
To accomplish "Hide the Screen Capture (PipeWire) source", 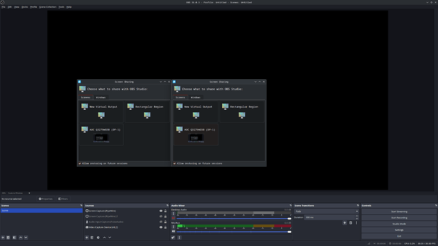I will point(161,211).
